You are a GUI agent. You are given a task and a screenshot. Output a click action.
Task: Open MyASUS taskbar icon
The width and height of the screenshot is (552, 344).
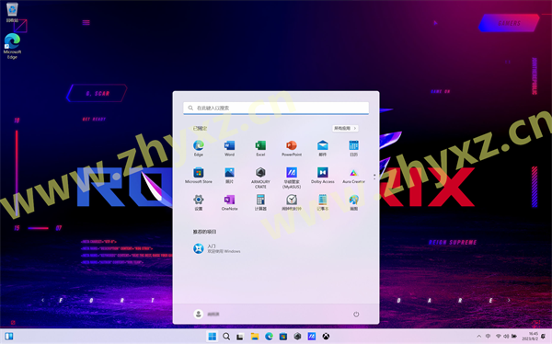(312, 337)
